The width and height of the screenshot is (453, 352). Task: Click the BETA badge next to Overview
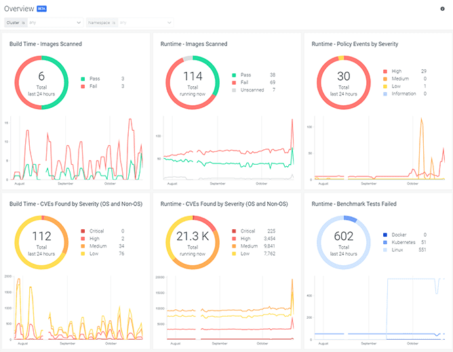(x=41, y=9)
